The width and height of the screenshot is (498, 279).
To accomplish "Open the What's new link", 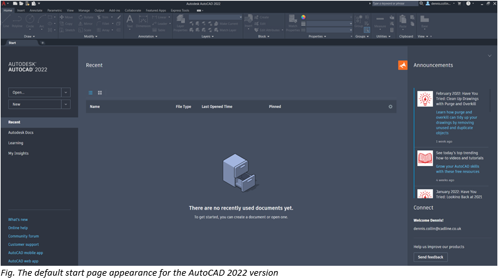I will pos(18,219).
